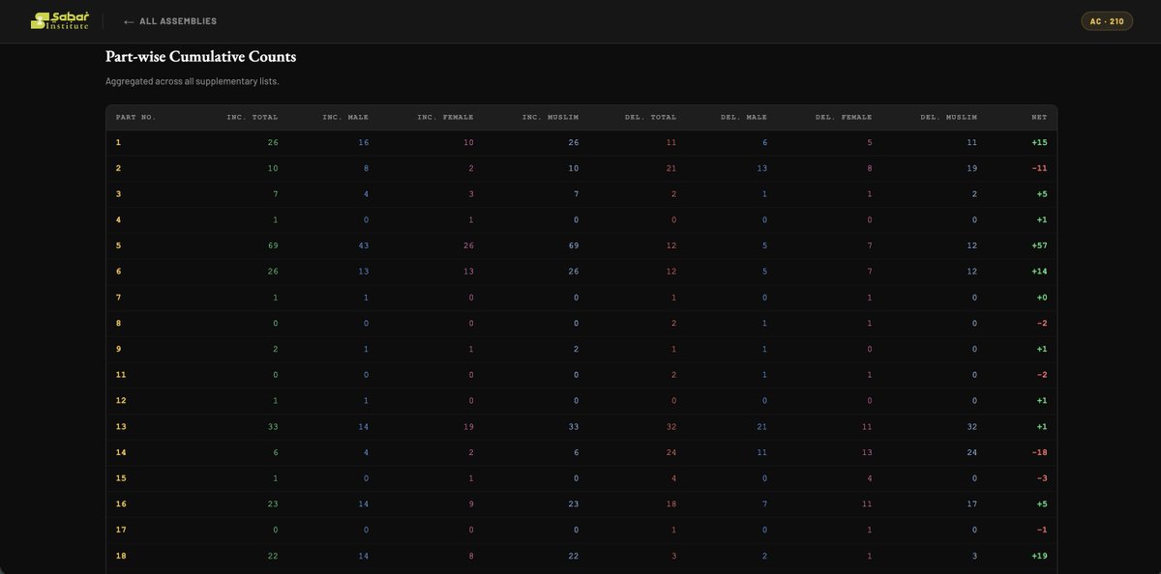1161x574 pixels.
Task: Open the Sabar Institute logo
Action: click(x=59, y=20)
